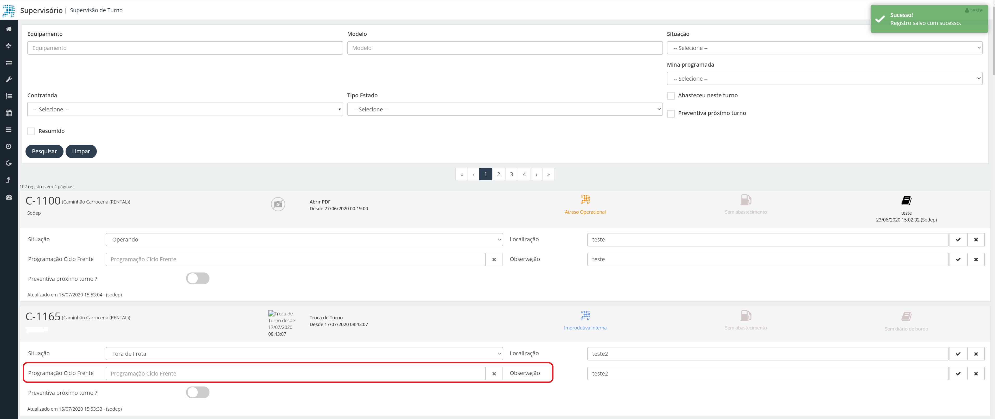Check Abasteceu neste turno checkbox

click(671, 96)
